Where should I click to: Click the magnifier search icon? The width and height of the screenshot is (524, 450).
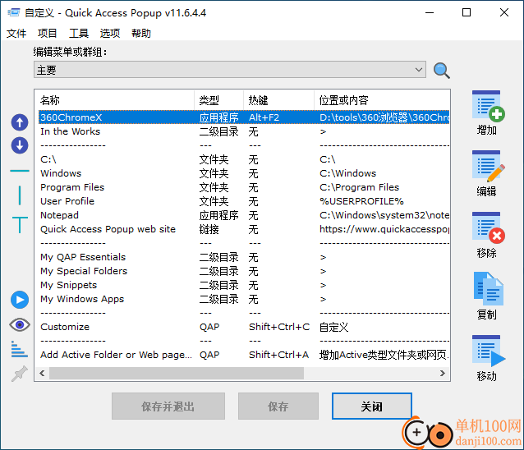[x=441, y=71]
